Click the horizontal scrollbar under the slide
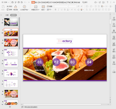The width and height of the screenshot is (116, 109). click(62, 104)
